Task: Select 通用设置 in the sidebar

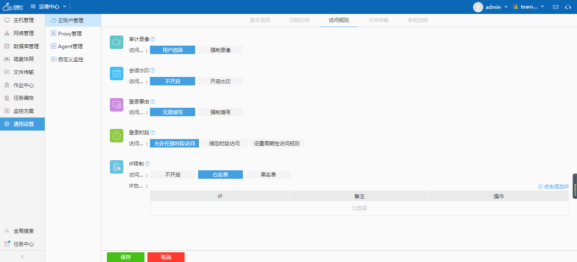Action: click(x=22, y=124)
